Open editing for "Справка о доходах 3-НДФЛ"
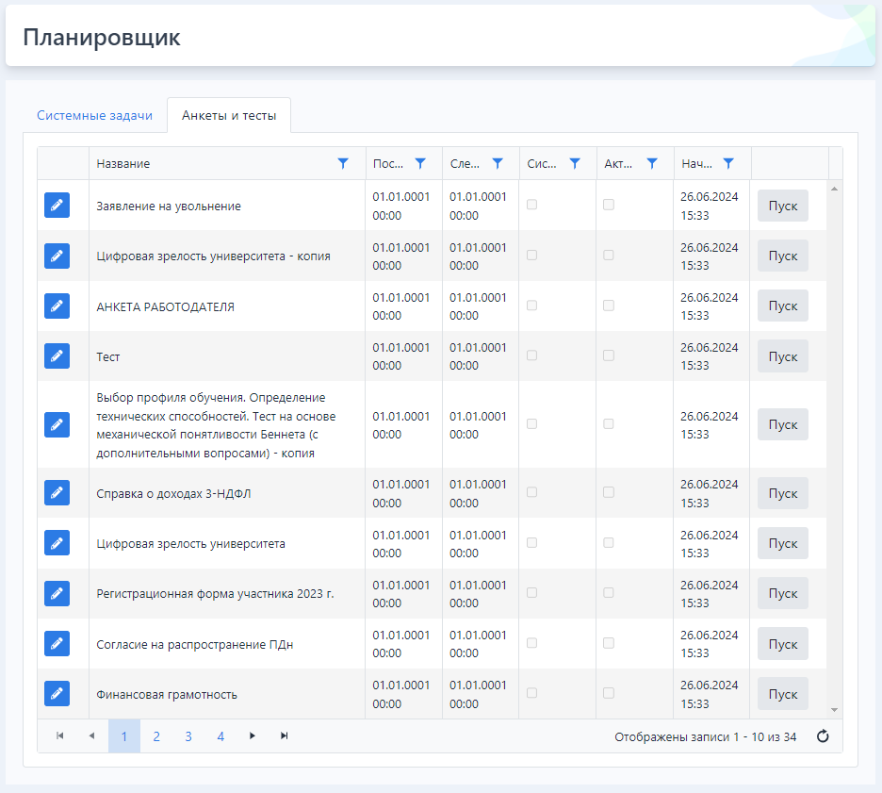This screenshot has height=793, width=882. [57, 493]
